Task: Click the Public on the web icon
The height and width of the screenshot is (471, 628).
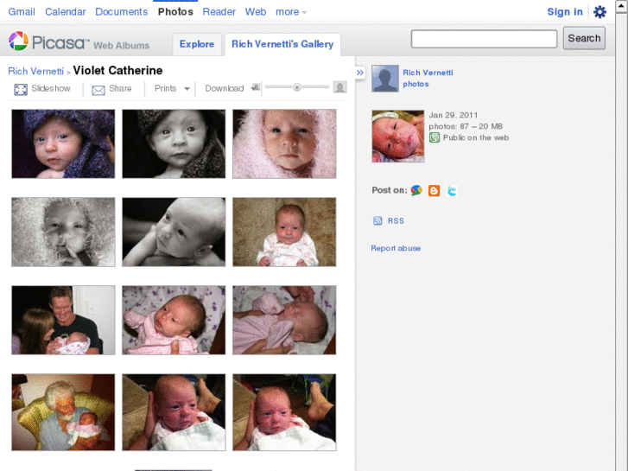Action: 435,138
